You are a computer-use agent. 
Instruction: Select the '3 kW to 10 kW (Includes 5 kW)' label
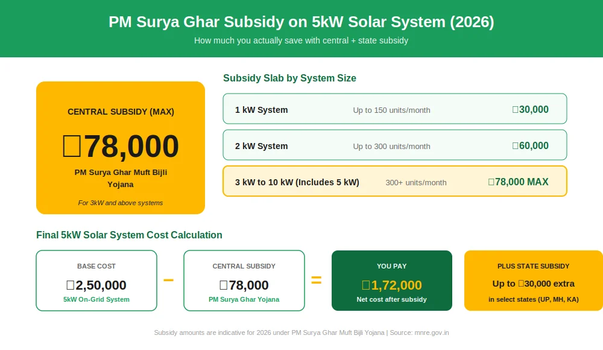pos(297,182)
